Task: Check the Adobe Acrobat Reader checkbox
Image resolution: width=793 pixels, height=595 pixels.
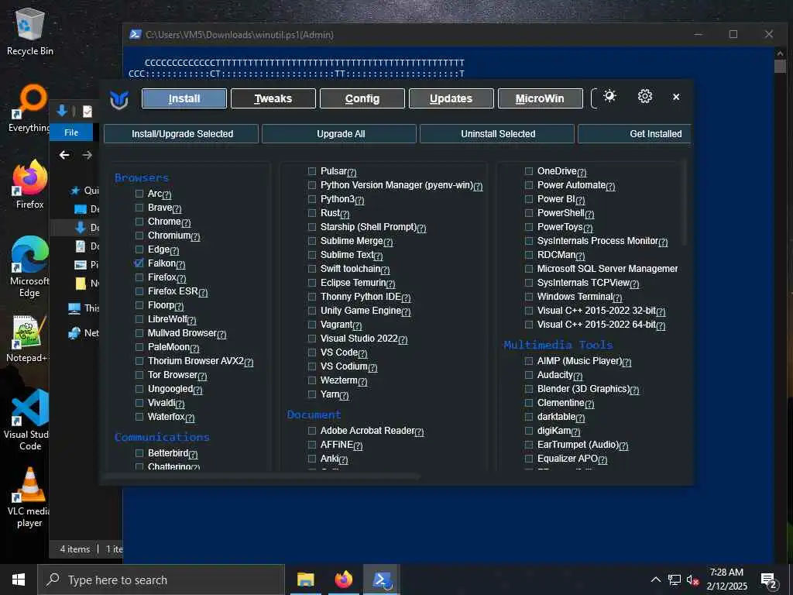Action: coord(312,431)
